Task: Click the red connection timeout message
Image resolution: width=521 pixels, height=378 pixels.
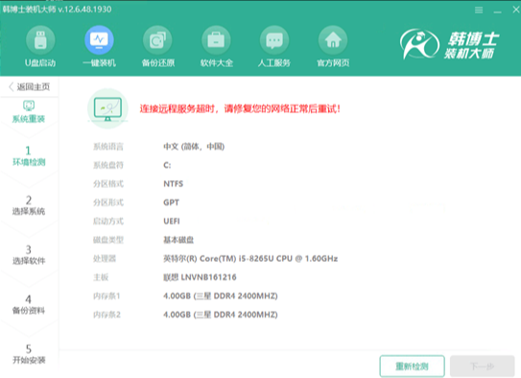Action: pyautogui.click(x=240, y=109)
